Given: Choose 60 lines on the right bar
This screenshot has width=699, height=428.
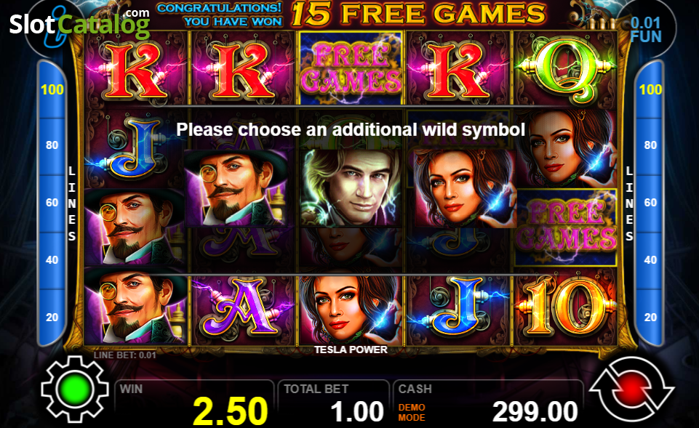Looking at the screenshot, I should 650,203.
